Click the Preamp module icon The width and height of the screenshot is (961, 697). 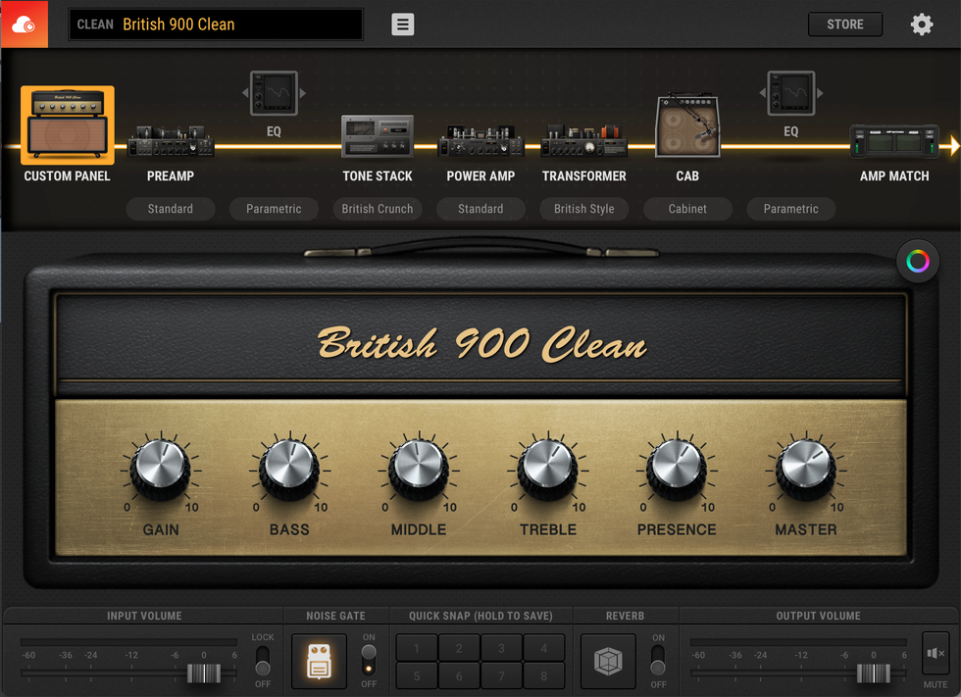click(170, 140)
